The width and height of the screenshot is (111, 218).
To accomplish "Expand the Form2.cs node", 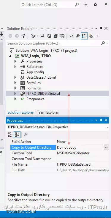I will [x=15, y=88].
